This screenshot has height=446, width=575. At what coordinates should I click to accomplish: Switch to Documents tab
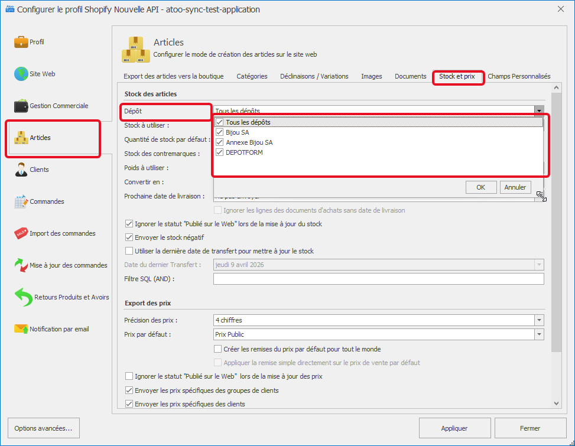pyautogui.click(x=410, y=76)
